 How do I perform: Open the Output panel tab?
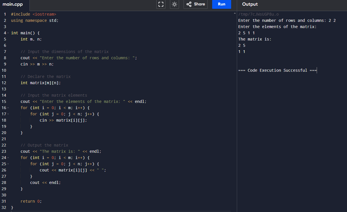point(250,4)
